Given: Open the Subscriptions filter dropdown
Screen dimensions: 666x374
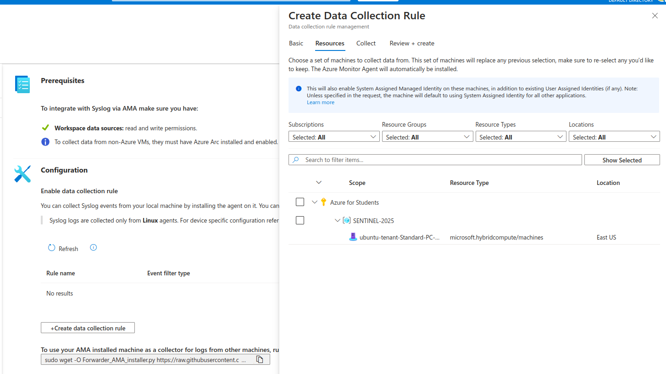Looking at the screenshot, I should 334,137.
